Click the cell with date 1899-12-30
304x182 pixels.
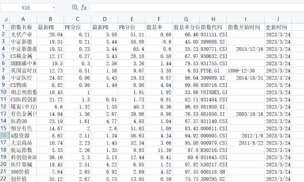coord(245,71)
